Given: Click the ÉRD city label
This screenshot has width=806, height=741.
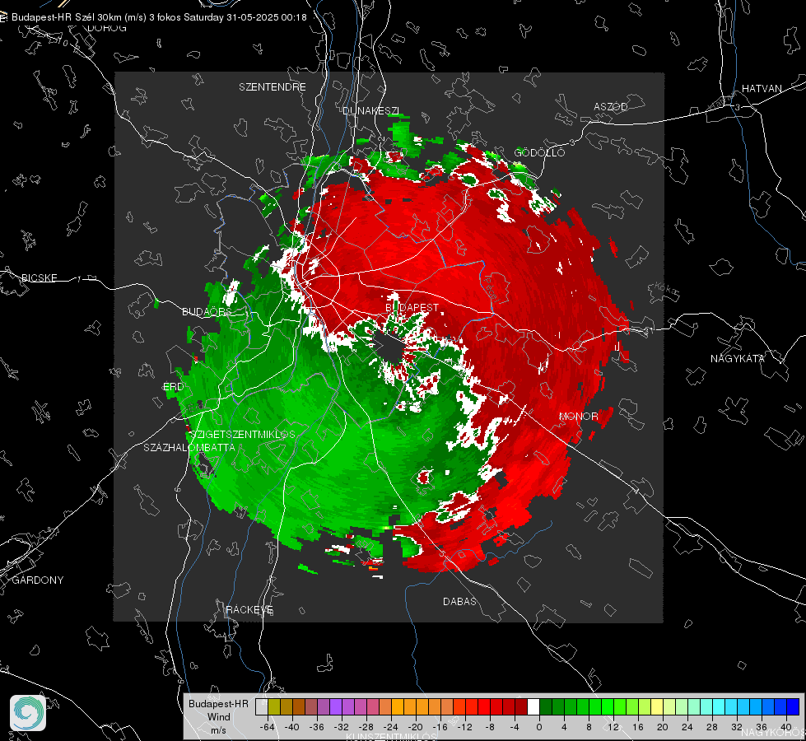Looking at the screenshot, I should pyautogui.click(x=173, y=387).
